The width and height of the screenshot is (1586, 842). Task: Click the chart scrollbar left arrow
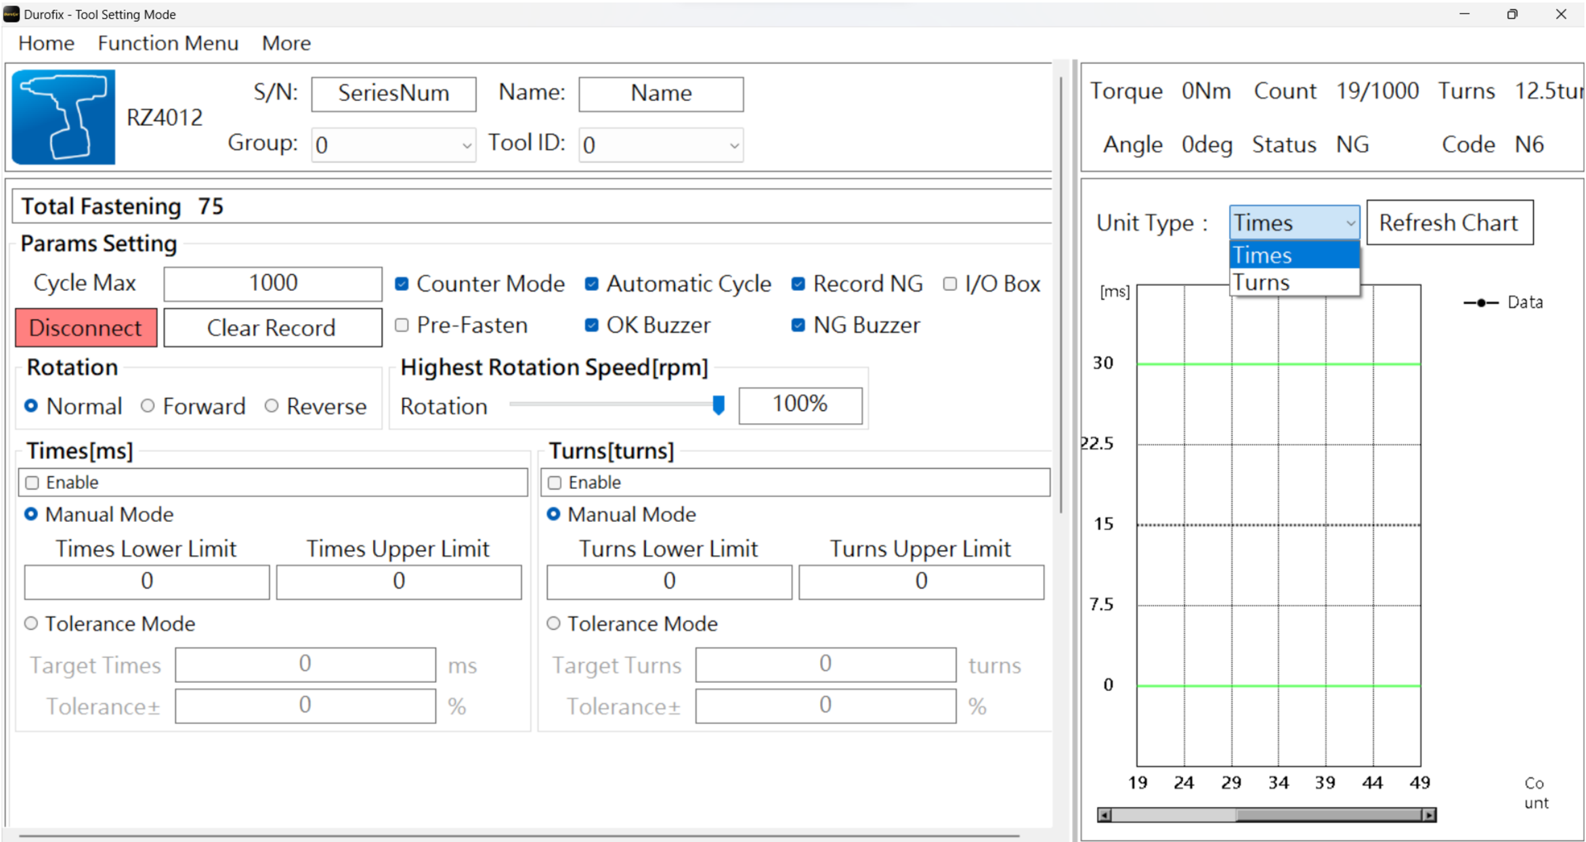pyautogui.click(x=1104, y=815)
